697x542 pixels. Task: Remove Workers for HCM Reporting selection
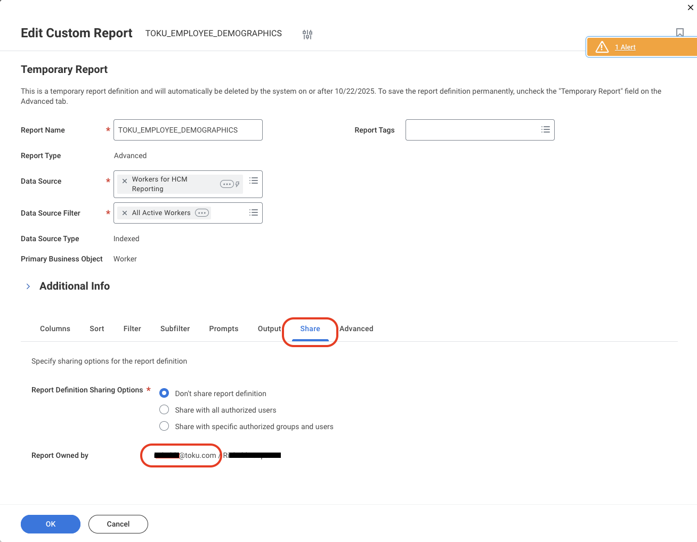coord(125,181)
